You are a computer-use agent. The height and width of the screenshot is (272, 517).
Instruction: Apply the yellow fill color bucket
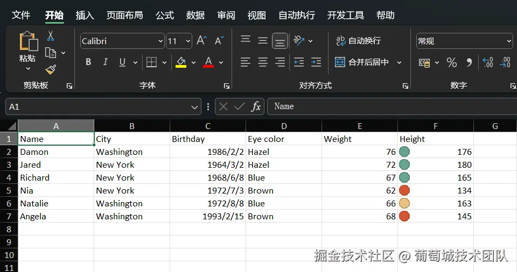click(x=181, y=62)
